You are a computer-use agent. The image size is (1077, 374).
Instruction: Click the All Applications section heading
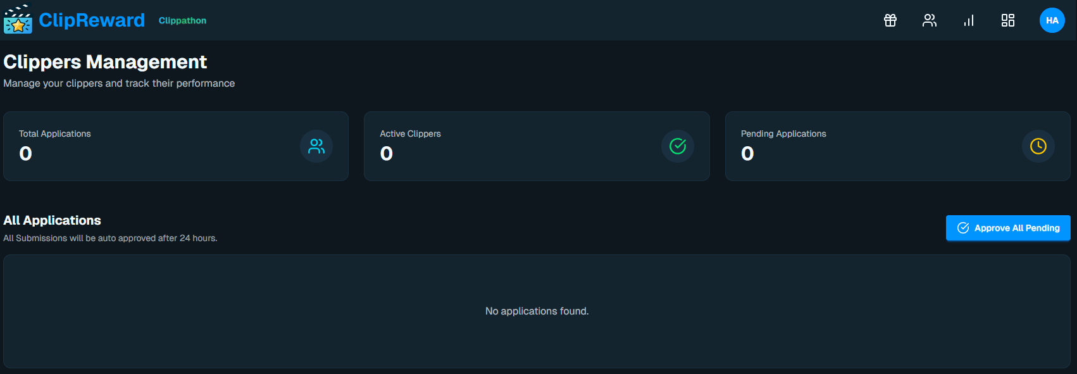pos(53,220)
